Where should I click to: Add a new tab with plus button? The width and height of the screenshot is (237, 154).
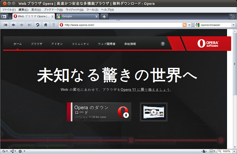click(104, 17)
